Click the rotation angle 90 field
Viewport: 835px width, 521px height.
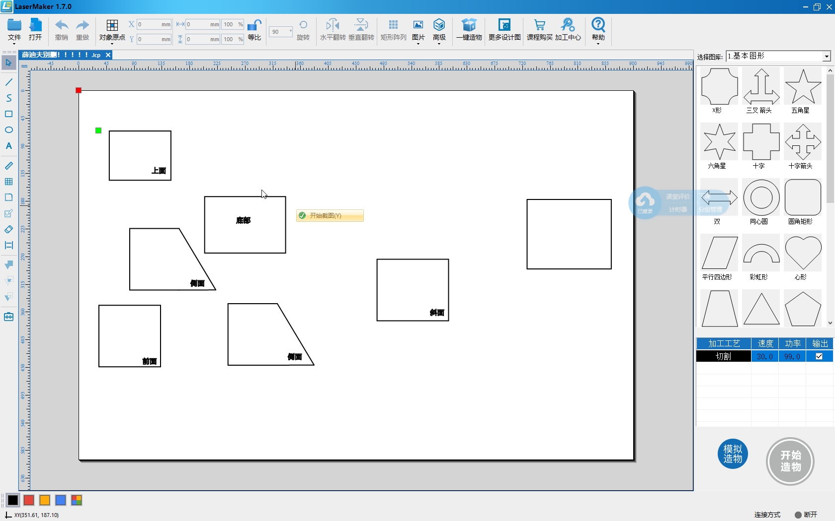click(x=280, y=32)
